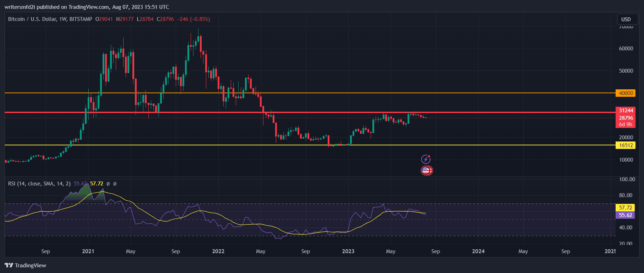Click the yellow 16512 support price label

[626, 145]
